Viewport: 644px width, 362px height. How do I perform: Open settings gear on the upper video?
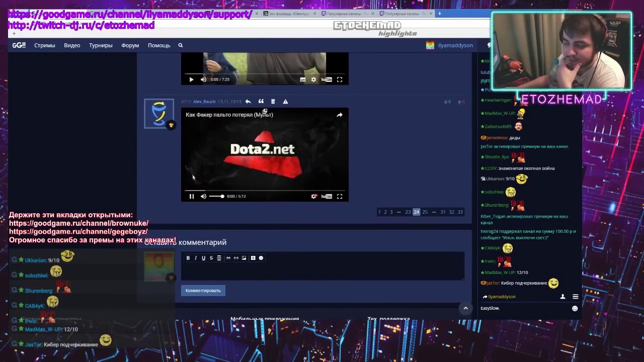click(x=313, y=79)
